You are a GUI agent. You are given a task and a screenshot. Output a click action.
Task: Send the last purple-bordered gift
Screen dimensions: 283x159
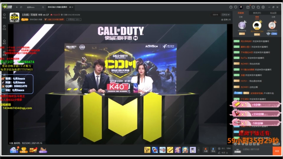(193, 150)
